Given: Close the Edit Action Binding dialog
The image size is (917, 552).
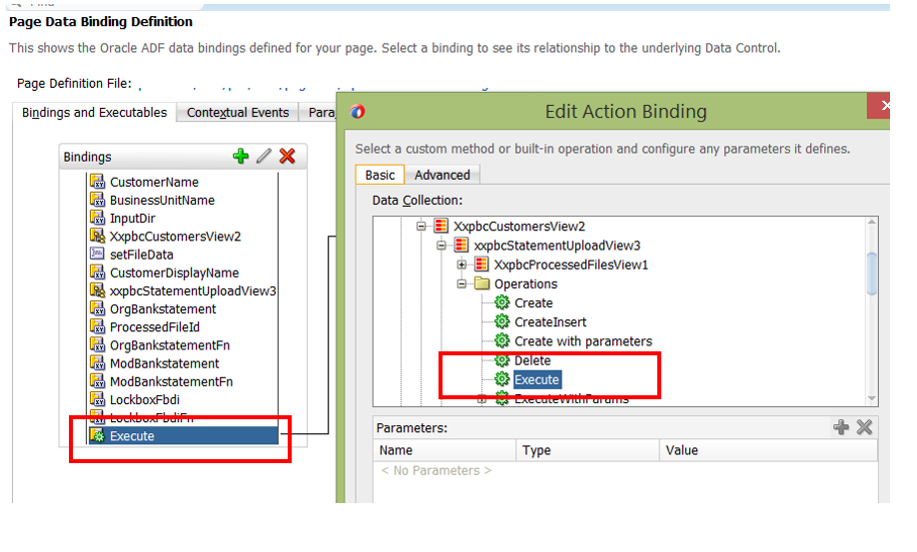Looking at the screenshot, I should click(x=879, y=105).
